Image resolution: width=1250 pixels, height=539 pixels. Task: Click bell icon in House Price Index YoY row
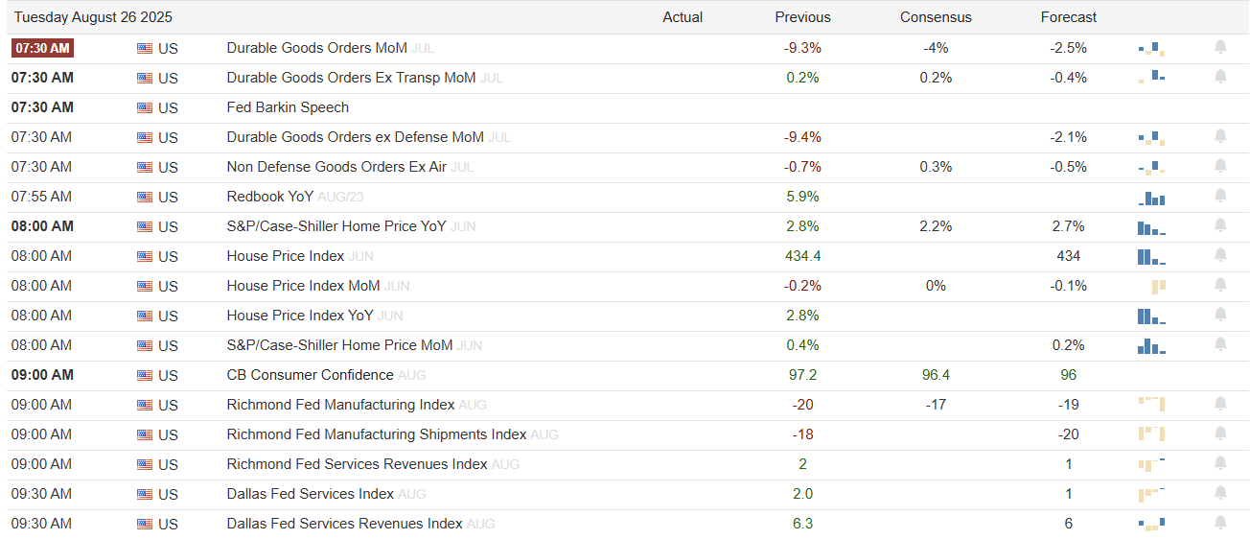click(1220, 315)
